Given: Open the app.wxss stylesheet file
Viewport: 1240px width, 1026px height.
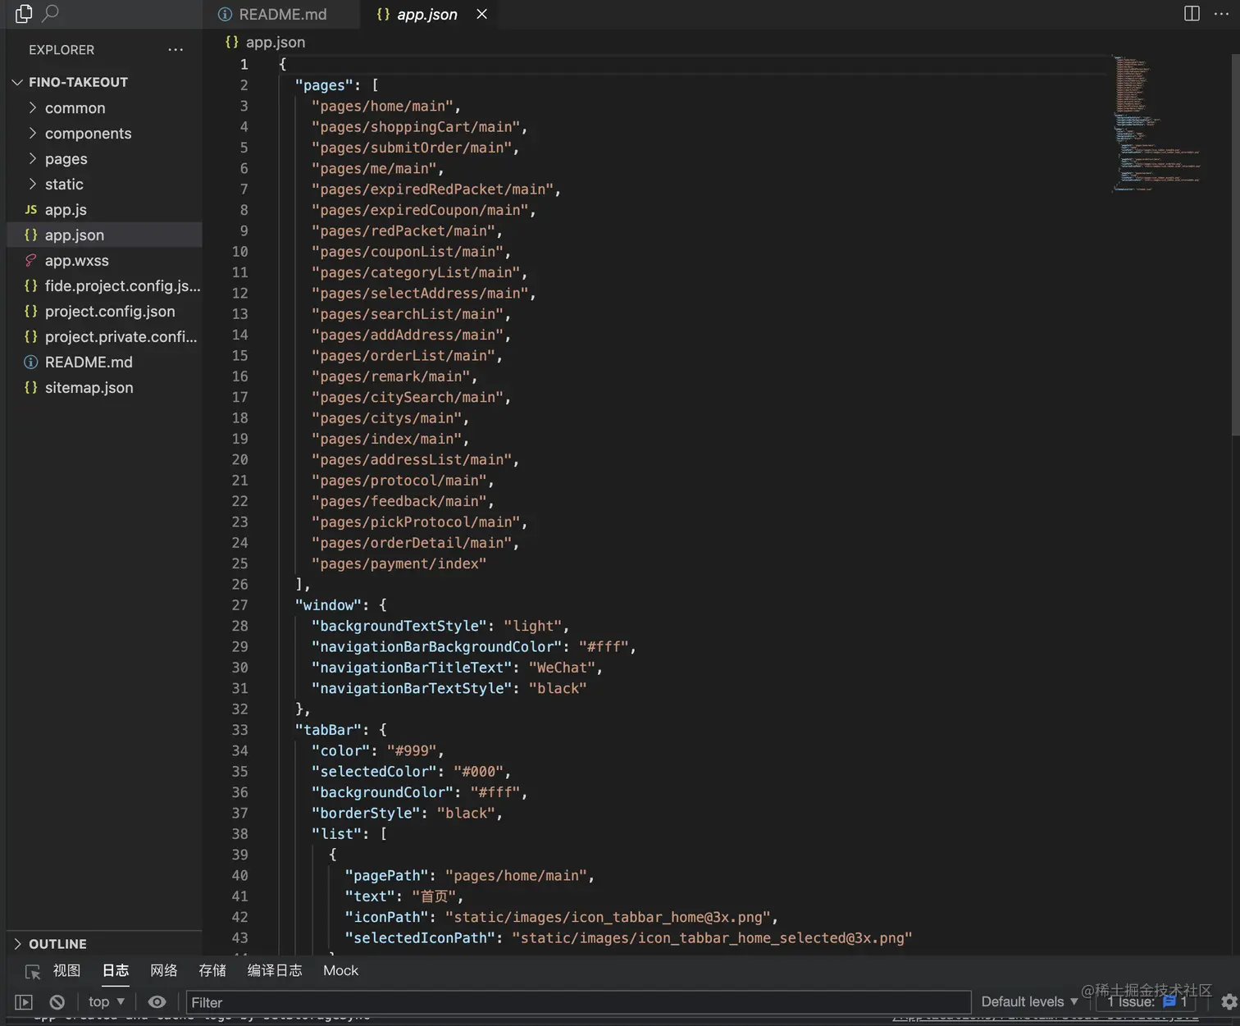Looking at the screenshot, I should pyautogui.click(x=104, y=261).
